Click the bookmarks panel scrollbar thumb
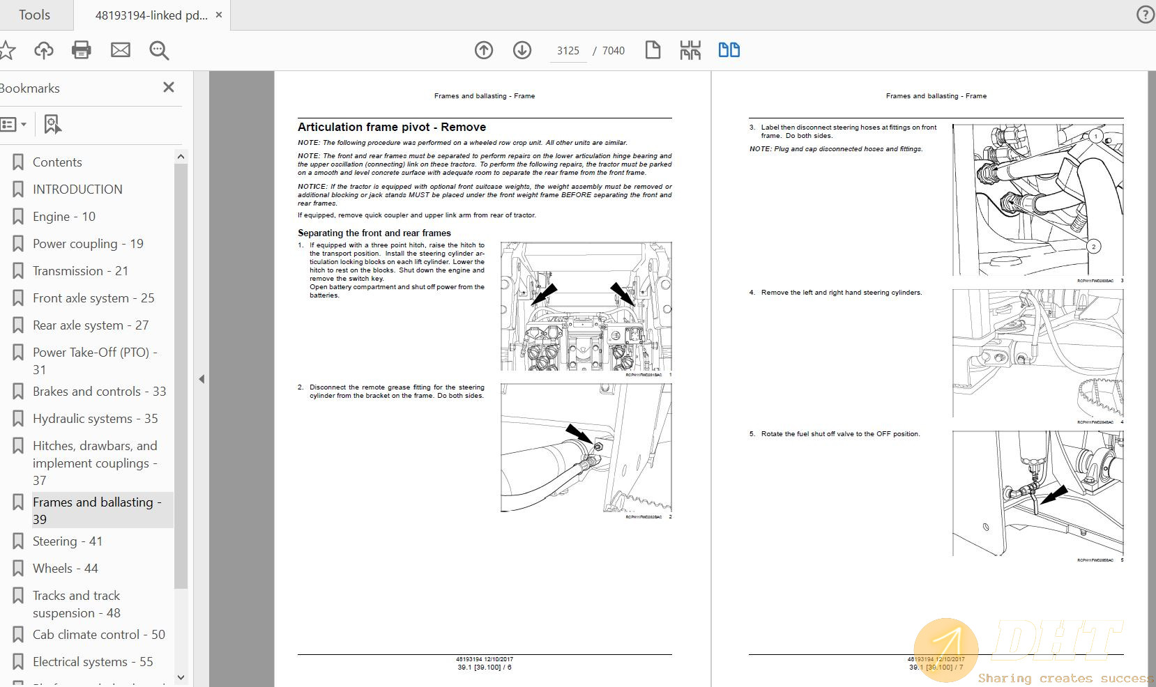This screenshot has width=1156, height=687. [181, 376]
